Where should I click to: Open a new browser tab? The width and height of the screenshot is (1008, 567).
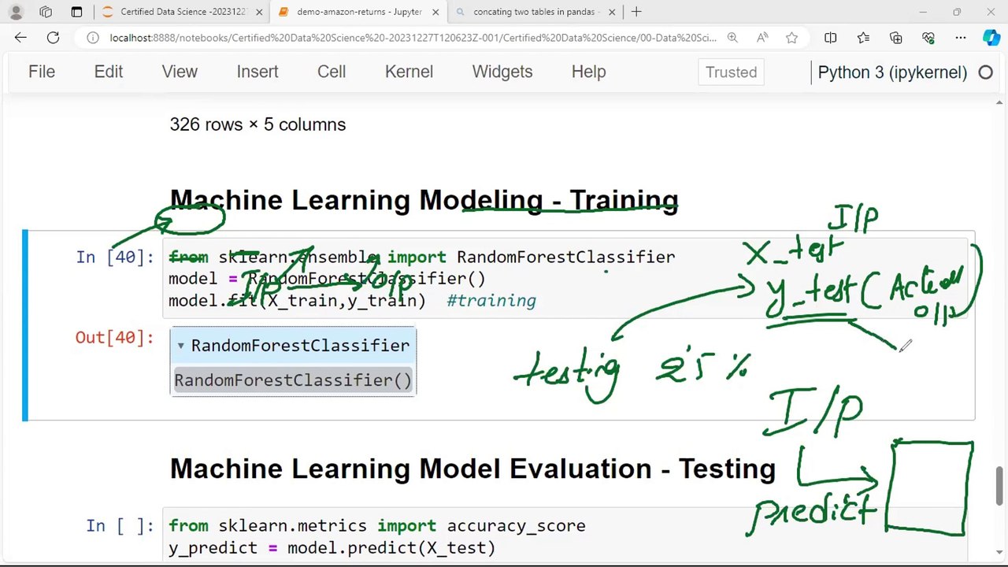click(636, 12)
